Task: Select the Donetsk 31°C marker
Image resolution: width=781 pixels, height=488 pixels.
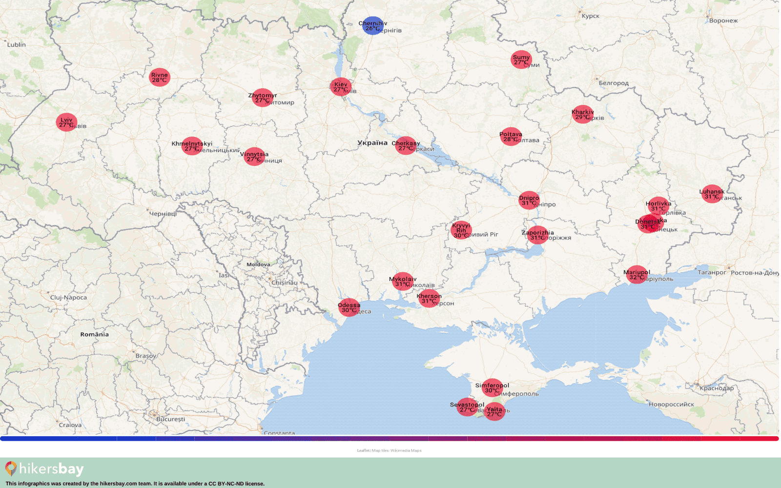Action: tap(648, 224)
